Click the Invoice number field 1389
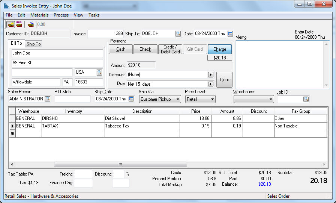This screenshot has height=203, width=336. click(x=105, y=34)
